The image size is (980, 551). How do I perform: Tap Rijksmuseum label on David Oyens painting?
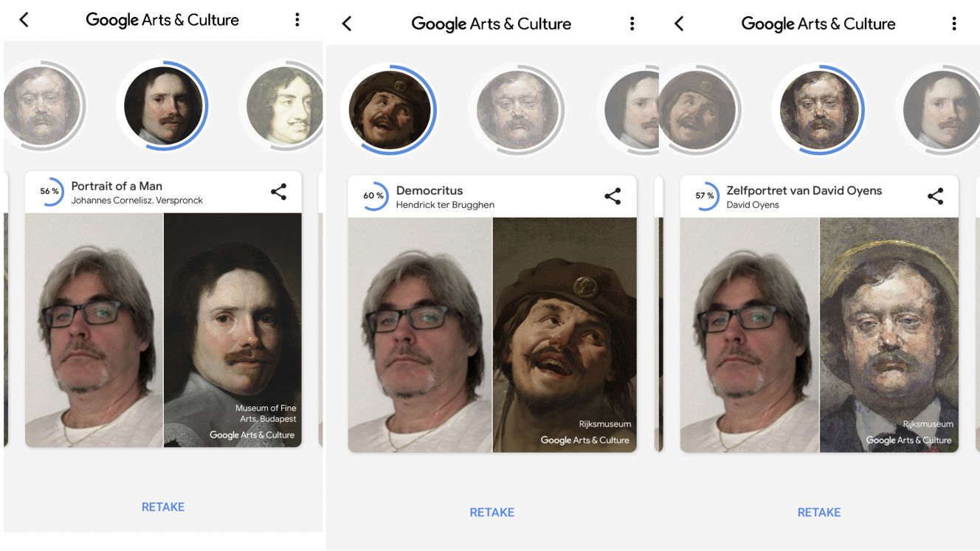928,424
